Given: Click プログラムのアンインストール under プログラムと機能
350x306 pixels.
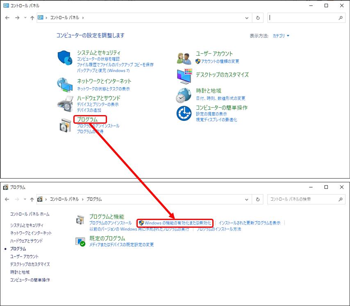Looking at the screenshot, I should click(x=111, y=223).
